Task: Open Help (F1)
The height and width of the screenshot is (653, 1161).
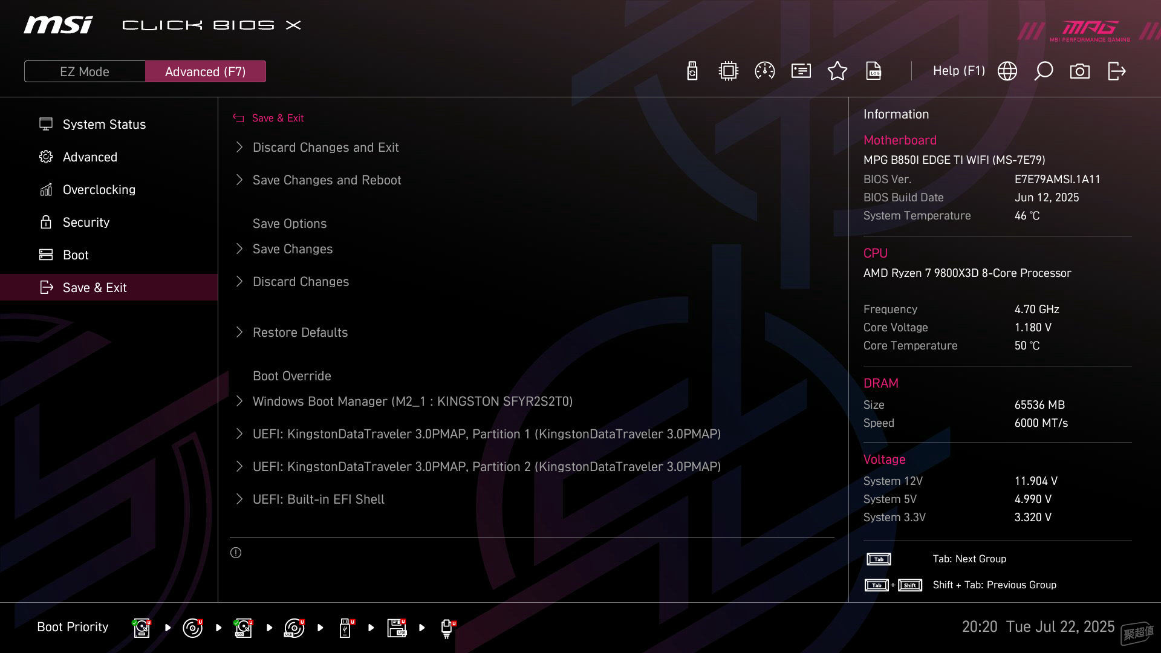Action: click(959, 71)
